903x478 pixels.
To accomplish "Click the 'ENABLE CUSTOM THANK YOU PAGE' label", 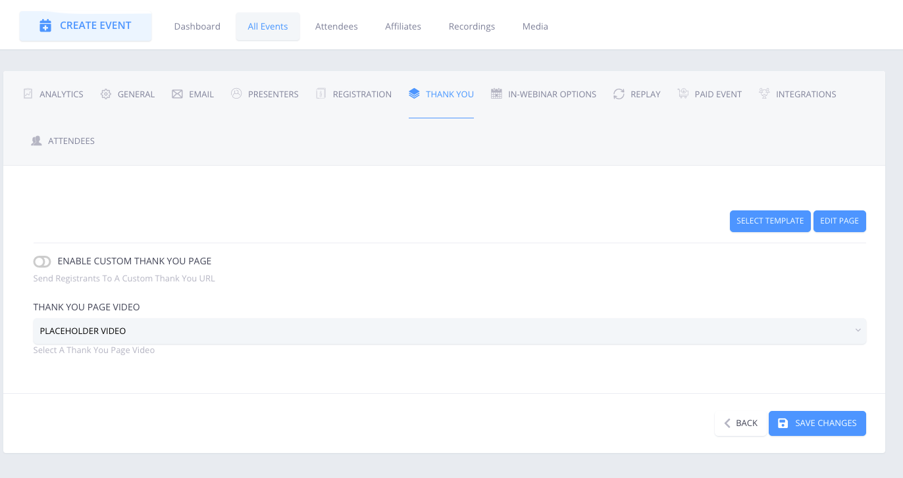I will tap(135, 261).
